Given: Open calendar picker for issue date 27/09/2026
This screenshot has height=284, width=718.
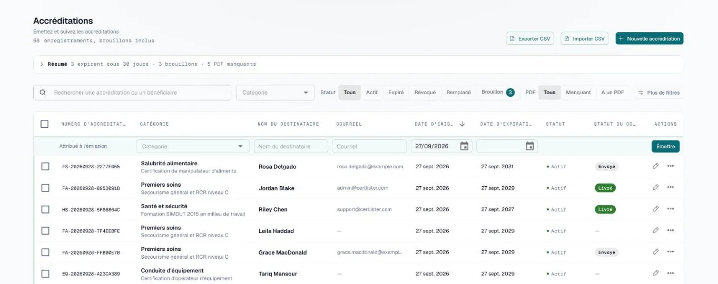Looking at the screenshot, I should pos(464,146).
